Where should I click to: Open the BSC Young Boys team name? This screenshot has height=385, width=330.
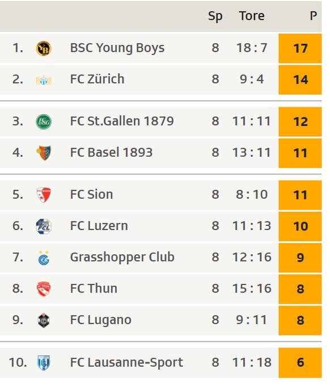click(117, 48)
